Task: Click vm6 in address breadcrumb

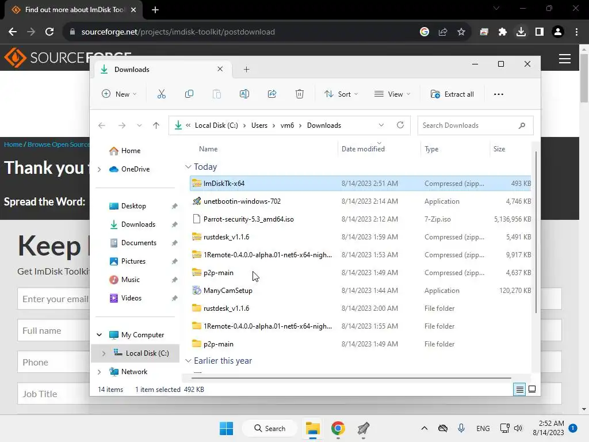Action: (287, 125)
